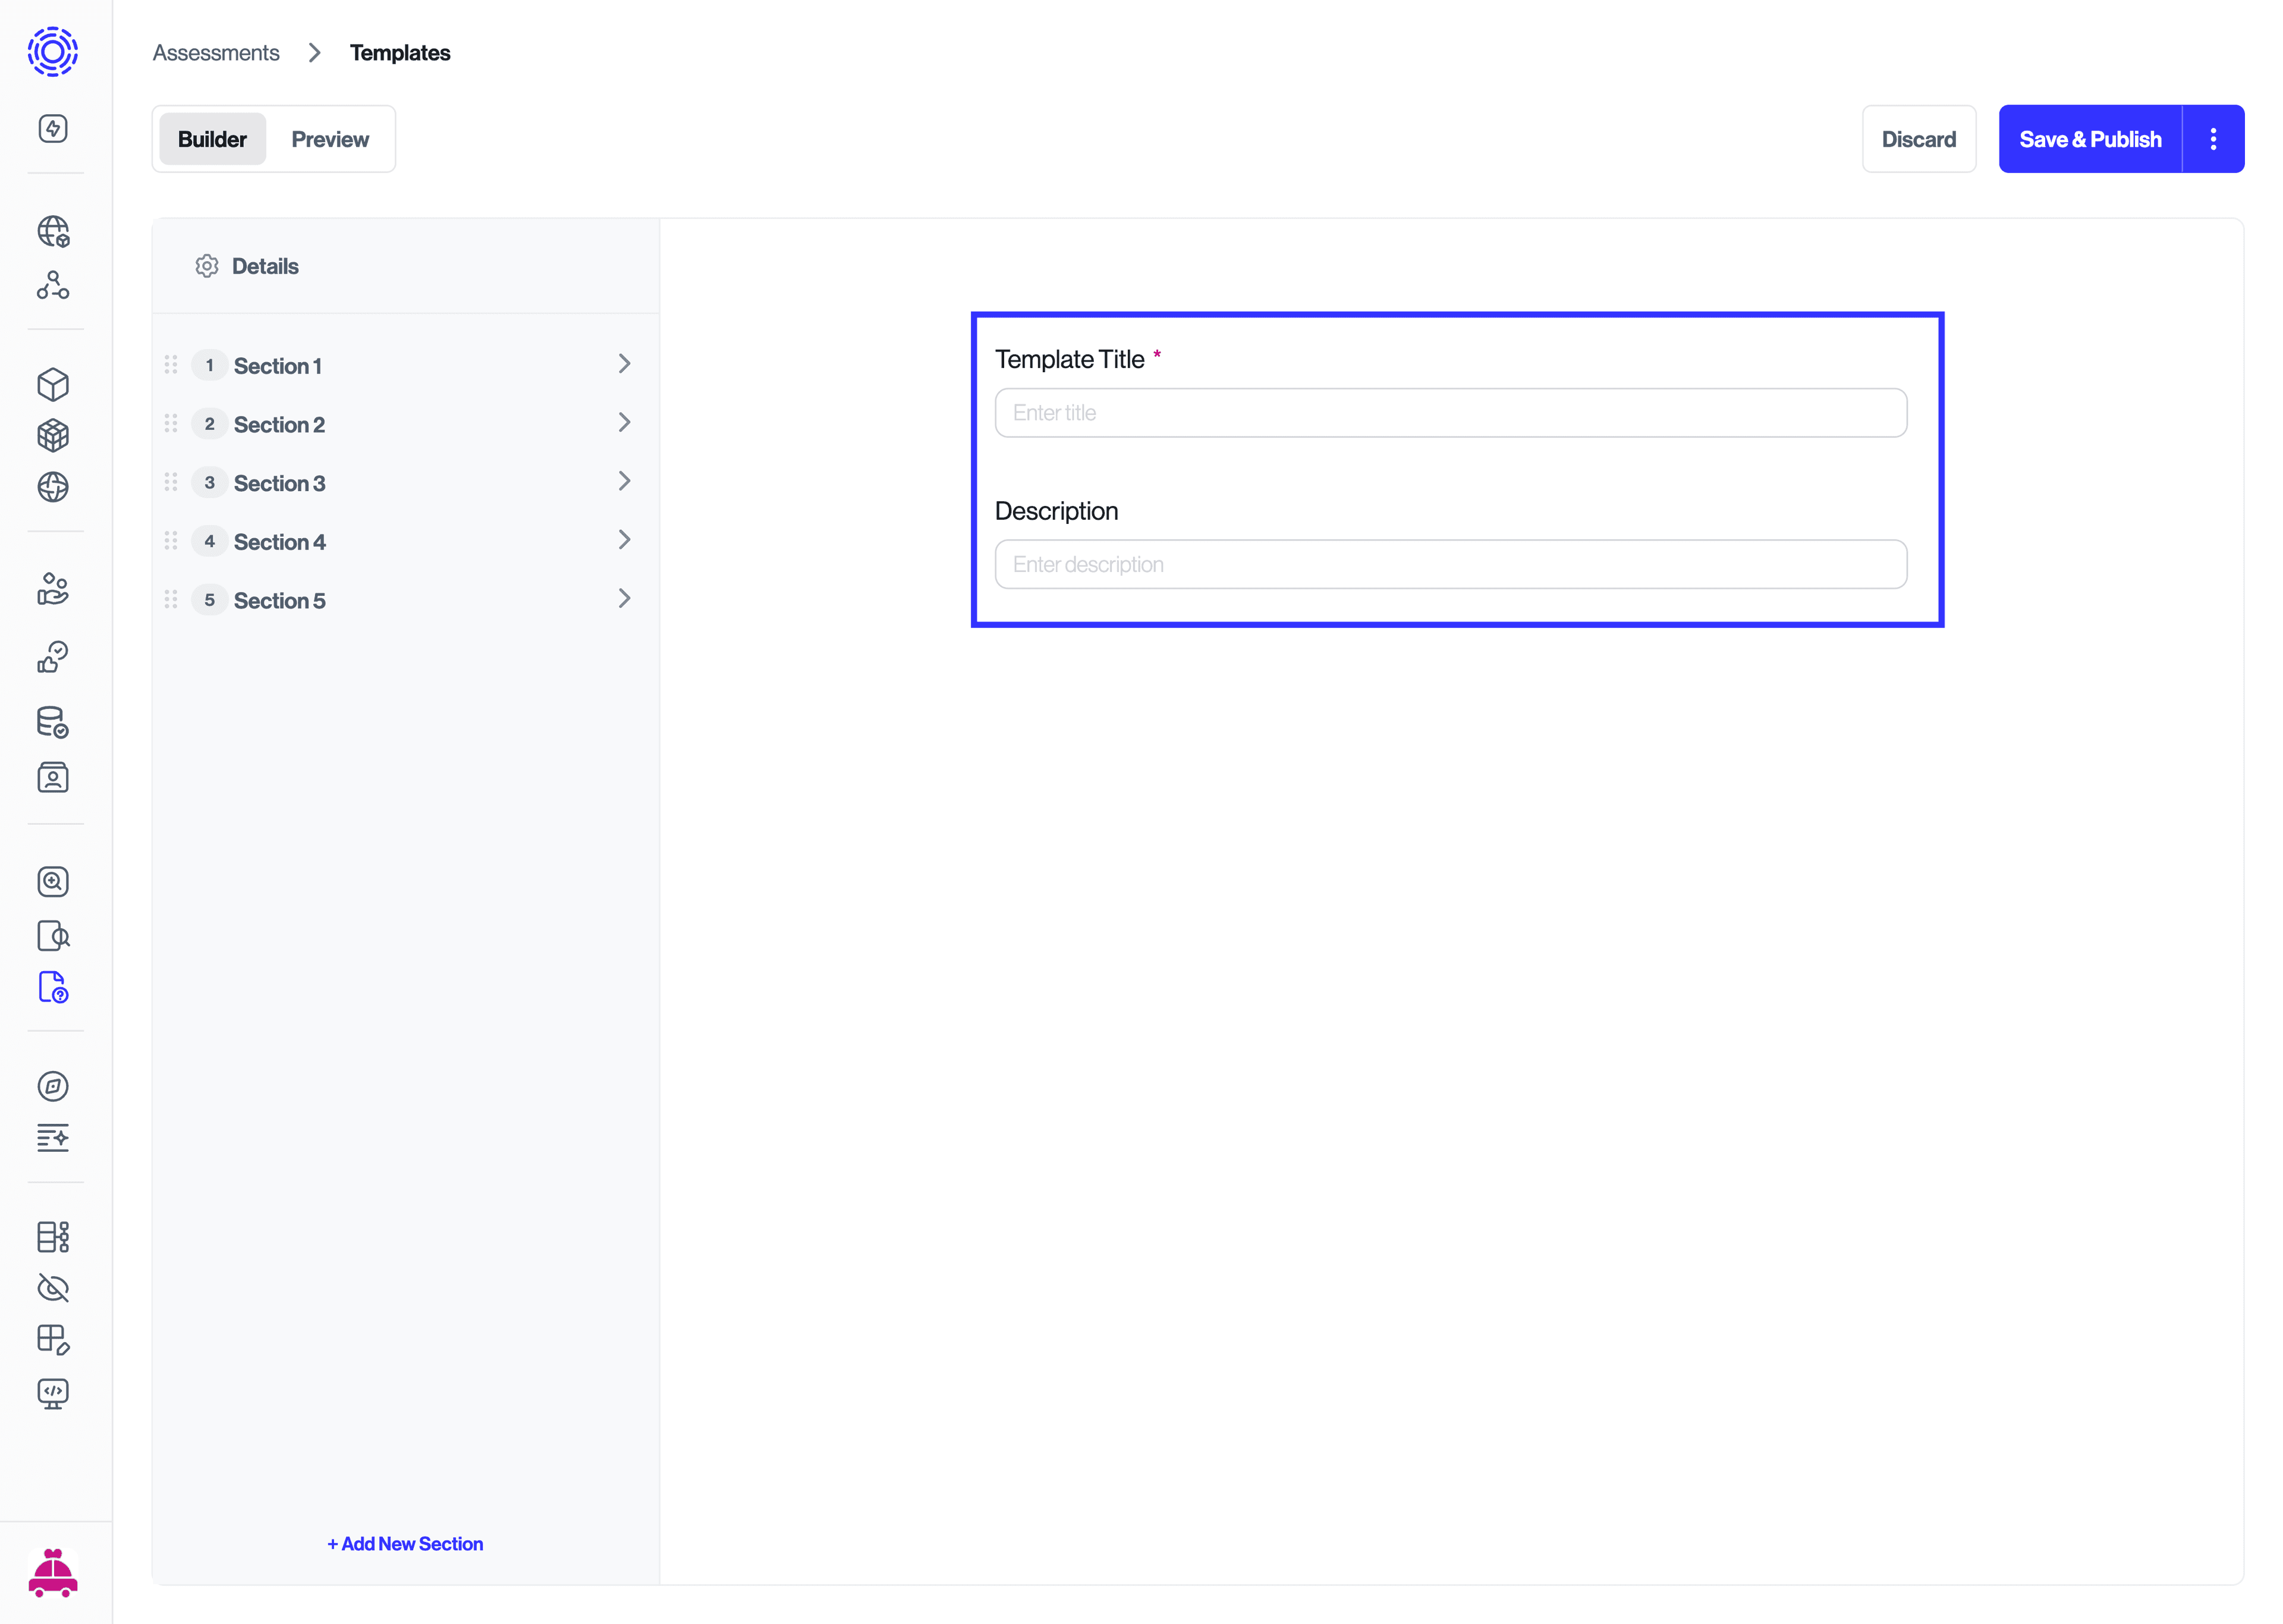Expand Section 3
Screen dimensions: 2283x1624
click(x=624, y=481)
